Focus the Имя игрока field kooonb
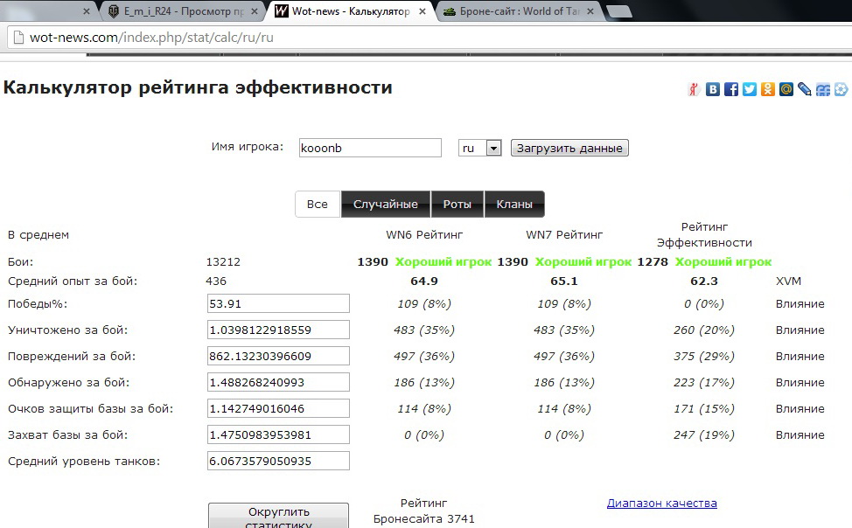Screen dimensions: 852x528 (370, 148)
